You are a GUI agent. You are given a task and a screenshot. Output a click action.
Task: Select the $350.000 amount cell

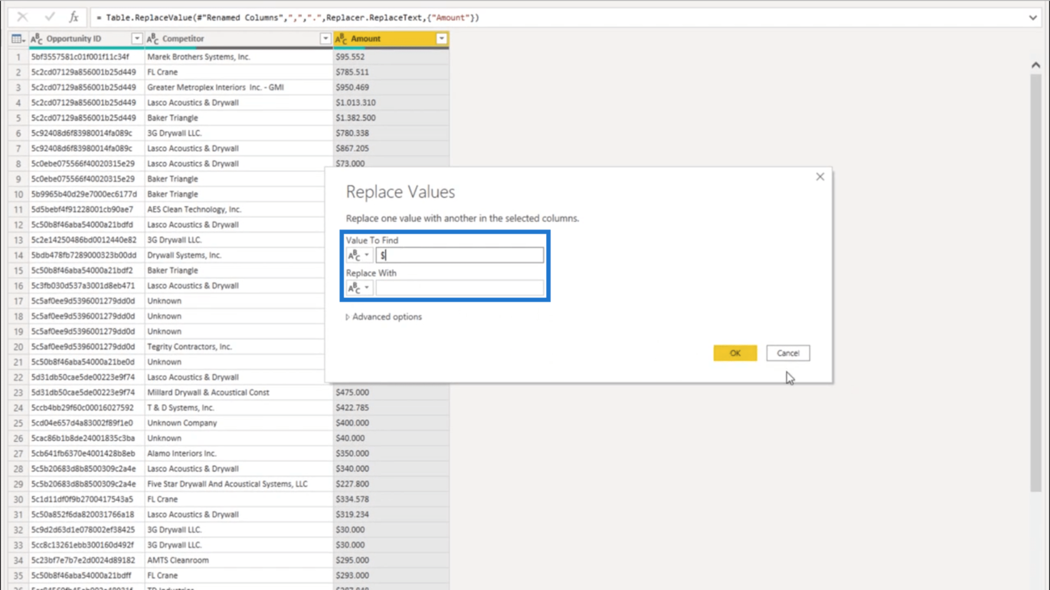pyautogui.click(x=391, y=453)
